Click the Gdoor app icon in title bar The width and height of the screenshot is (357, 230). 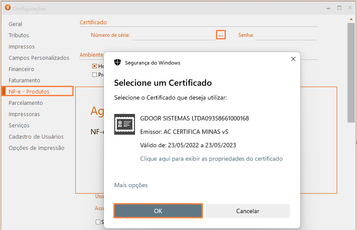point(8,7)
